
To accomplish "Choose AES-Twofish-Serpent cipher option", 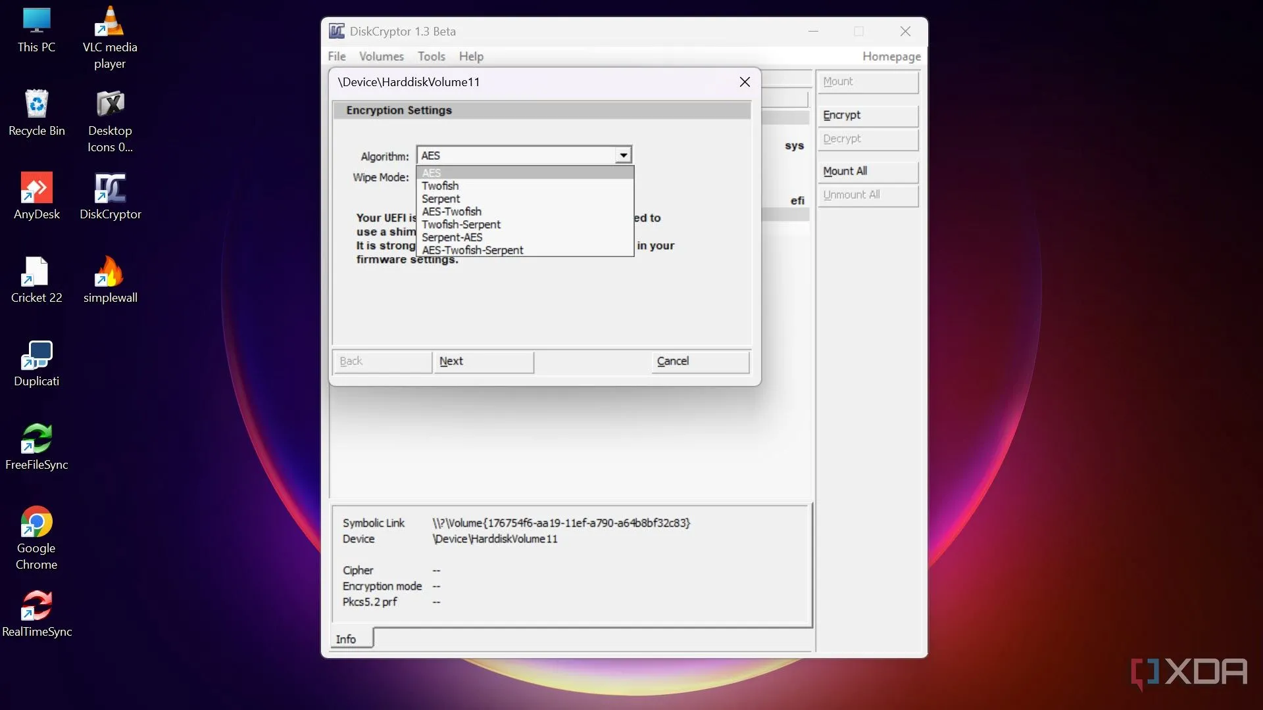I will [x=472, y=250].
